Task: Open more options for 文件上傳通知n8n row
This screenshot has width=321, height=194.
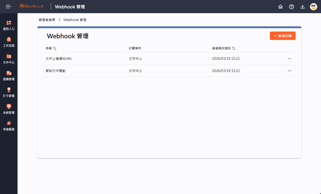Action: click(x=289, y=58)
